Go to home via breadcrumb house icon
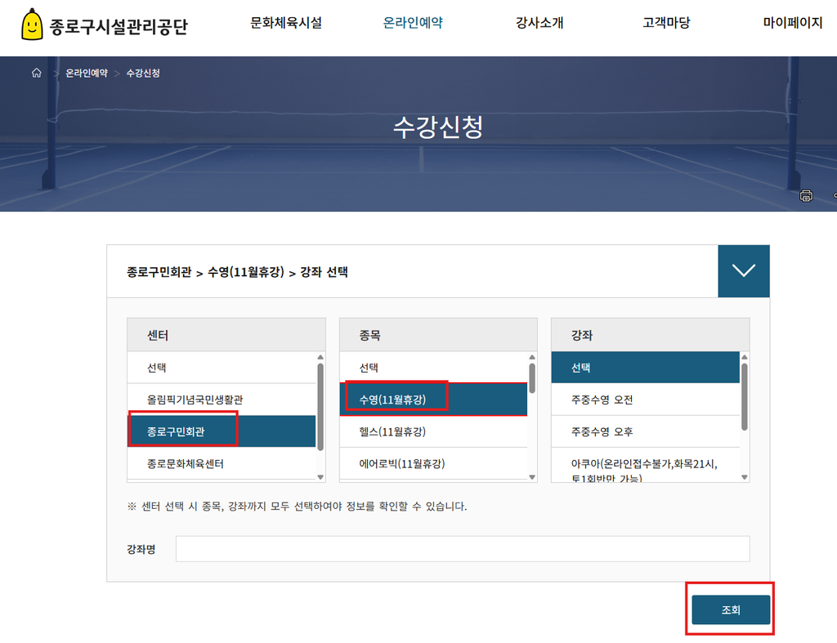Screen dimensions: 837x643 click(36, 73)
